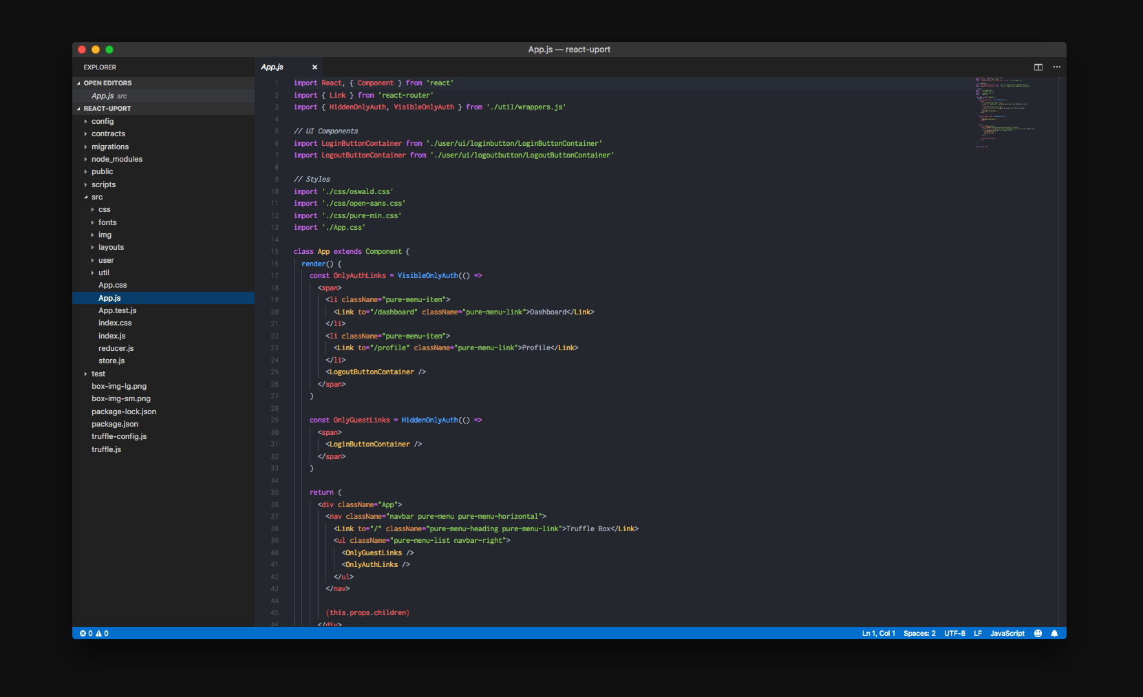Viewport: 1143px width, 697px height.
Task: Click the errors count icon in status bar
Action: coord(83,634)
